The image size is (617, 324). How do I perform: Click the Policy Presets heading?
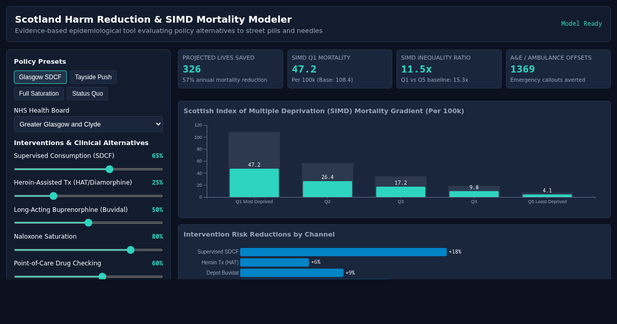pos(40,62)
